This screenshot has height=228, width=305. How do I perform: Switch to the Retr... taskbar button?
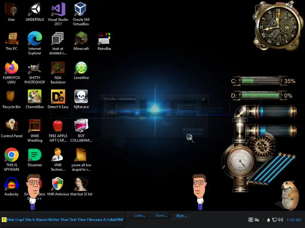coord(180,216)
